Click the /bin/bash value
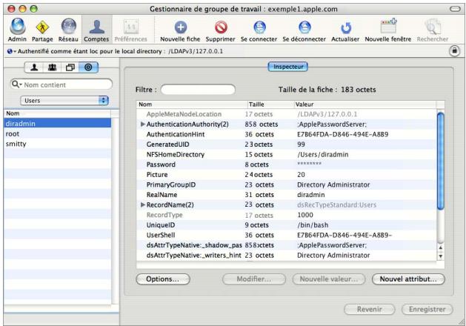This screenshot has height=326, width=466. point(313,225)
